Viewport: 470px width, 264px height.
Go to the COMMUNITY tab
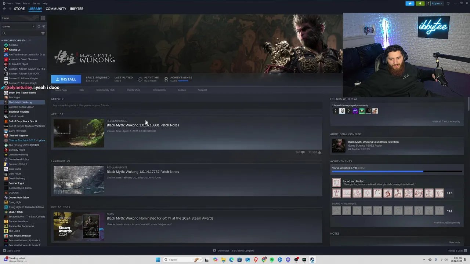pos(56,9)
